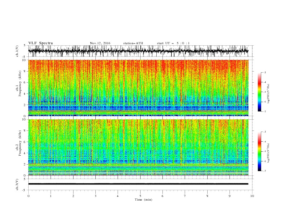284x220 pixels.
Task: Click the 'ch.1(V)' waveform axis label
Action: (x=17, y=51)
